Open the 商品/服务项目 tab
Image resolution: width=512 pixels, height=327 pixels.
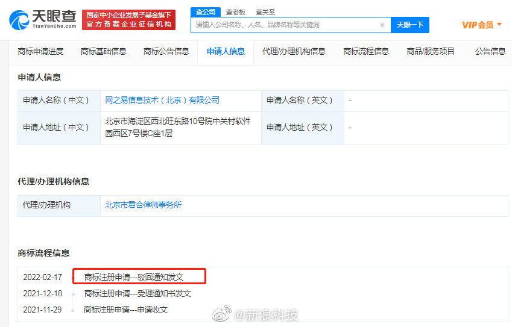[431, 52]
